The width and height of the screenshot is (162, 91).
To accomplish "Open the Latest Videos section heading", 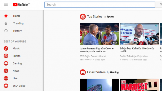I will 96,72.
